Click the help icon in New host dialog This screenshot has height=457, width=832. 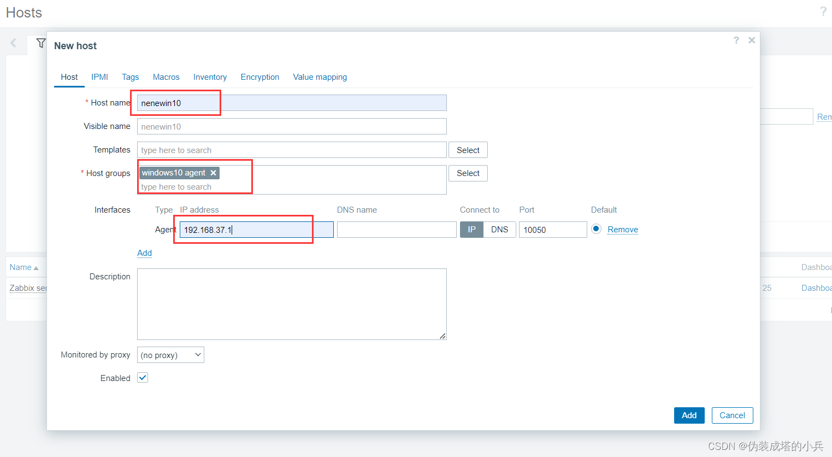click(736, 40)
